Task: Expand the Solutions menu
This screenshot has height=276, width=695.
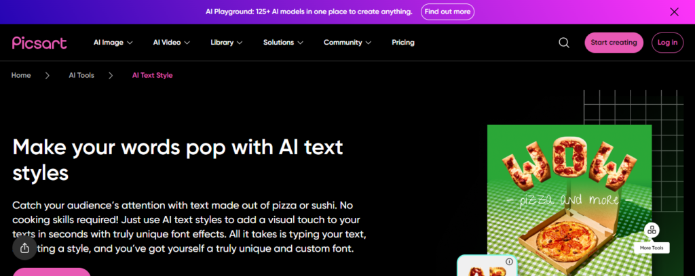Action: tap(283, 43)
